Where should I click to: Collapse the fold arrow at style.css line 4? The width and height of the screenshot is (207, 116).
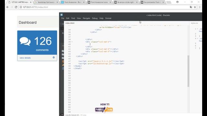click(197, 39)
